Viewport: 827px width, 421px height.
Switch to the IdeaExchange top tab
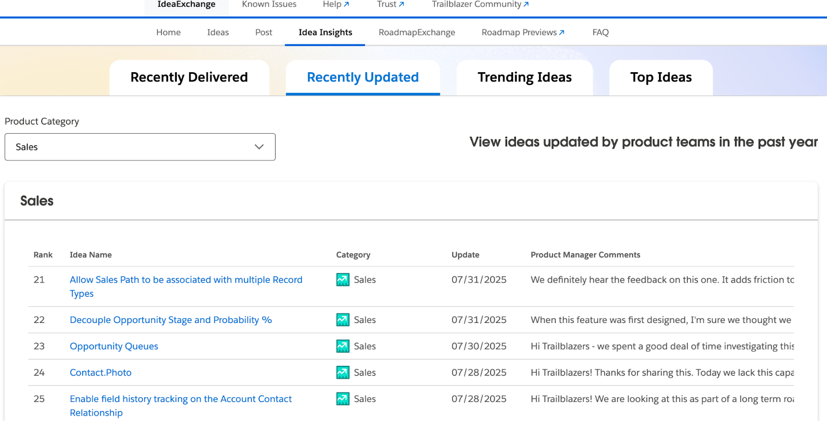tap(187, 5)
